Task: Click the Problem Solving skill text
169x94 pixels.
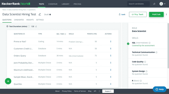Action: (76, 42)
